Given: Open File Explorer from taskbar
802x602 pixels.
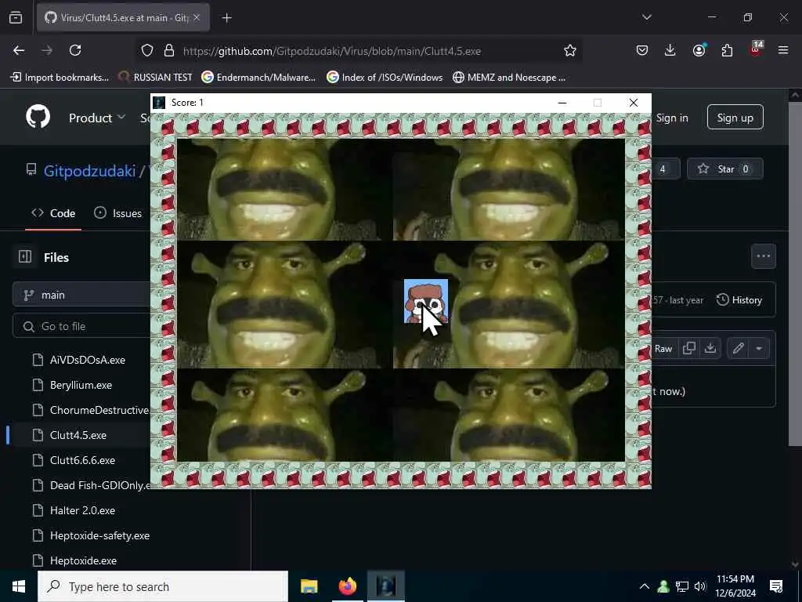Looking at the screenshot, I should click(x=309, y=586).
